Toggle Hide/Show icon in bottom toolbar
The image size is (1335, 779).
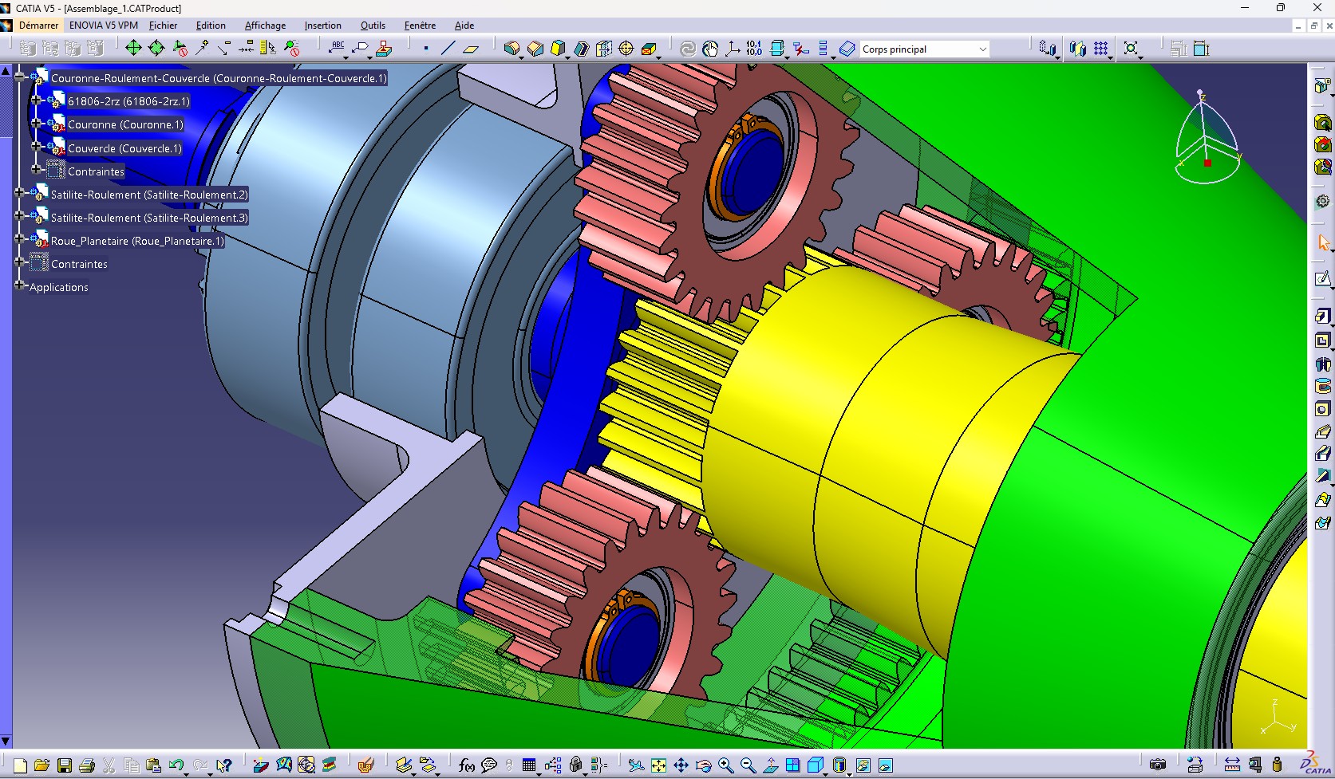(863, 765)
